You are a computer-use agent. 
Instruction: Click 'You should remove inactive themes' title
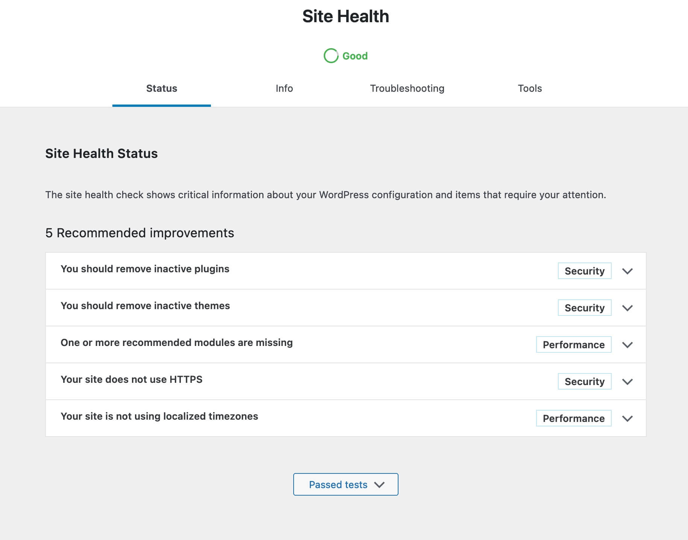pos(145,306)
